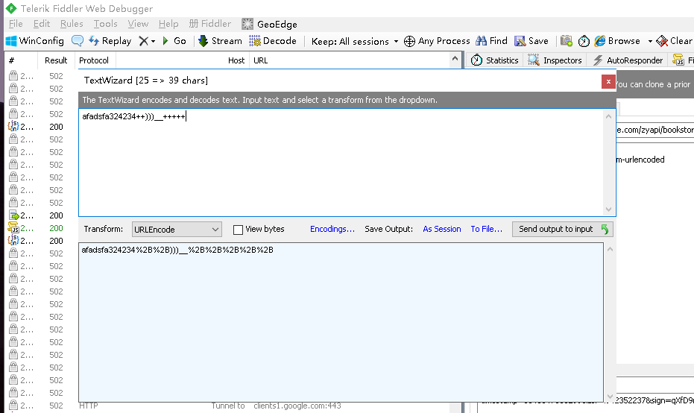
Task: Click the Go resume button
Action: (x=174, y=41)
